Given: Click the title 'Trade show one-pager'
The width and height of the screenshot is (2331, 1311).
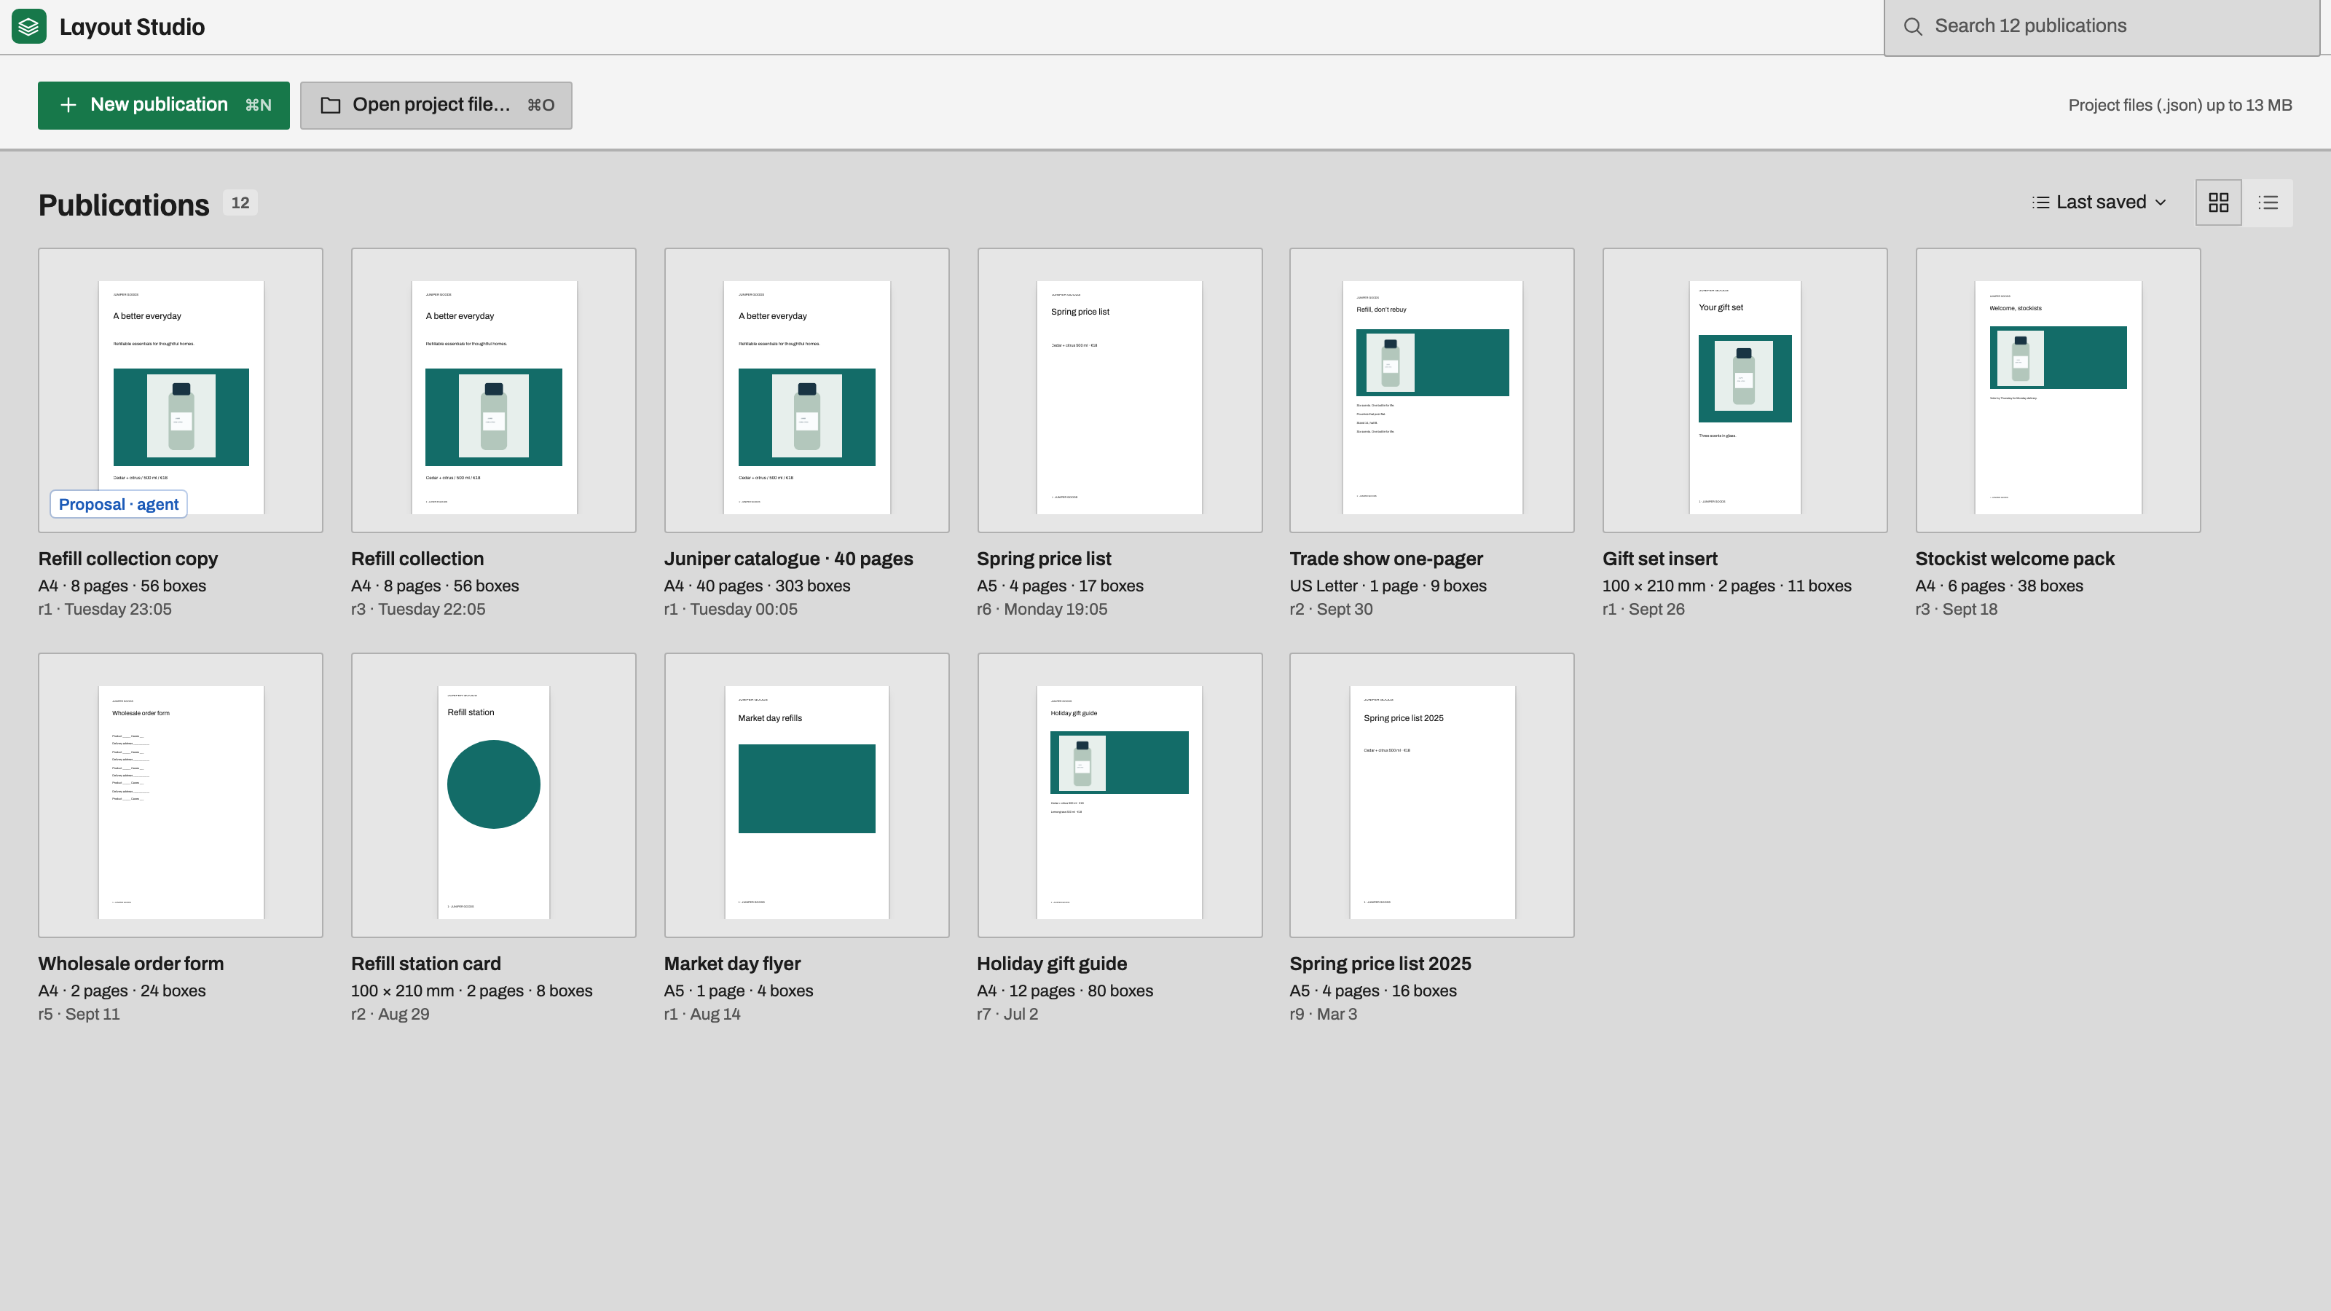Looking at the screenshot, I should [1386, 558].
